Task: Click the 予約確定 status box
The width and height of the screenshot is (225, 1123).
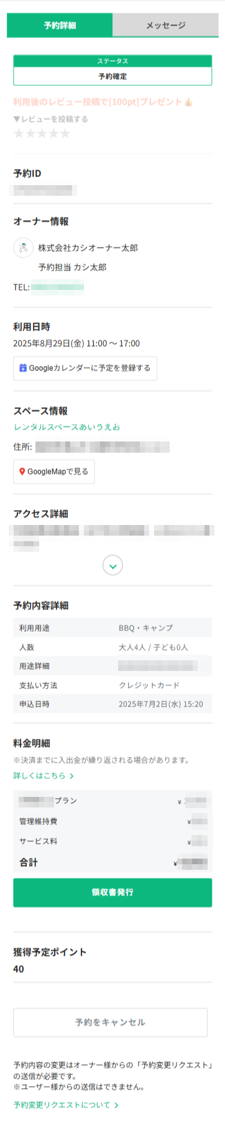Action: (x=112, y=76)
